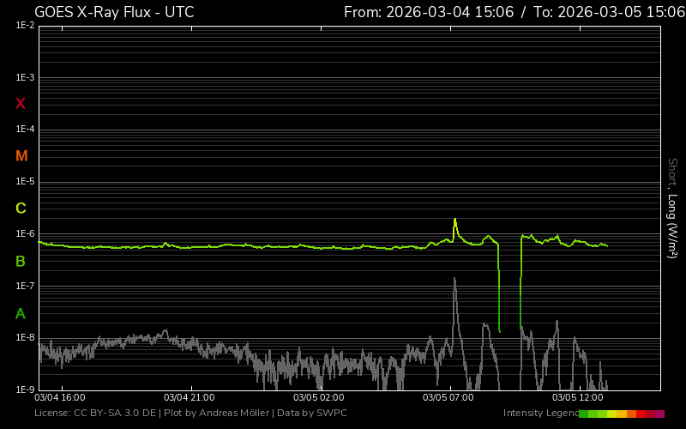The image size is (686, 429).
Task: Click the License CC BY-SA 3.0 DE text
Action: (x=96, y=414)
